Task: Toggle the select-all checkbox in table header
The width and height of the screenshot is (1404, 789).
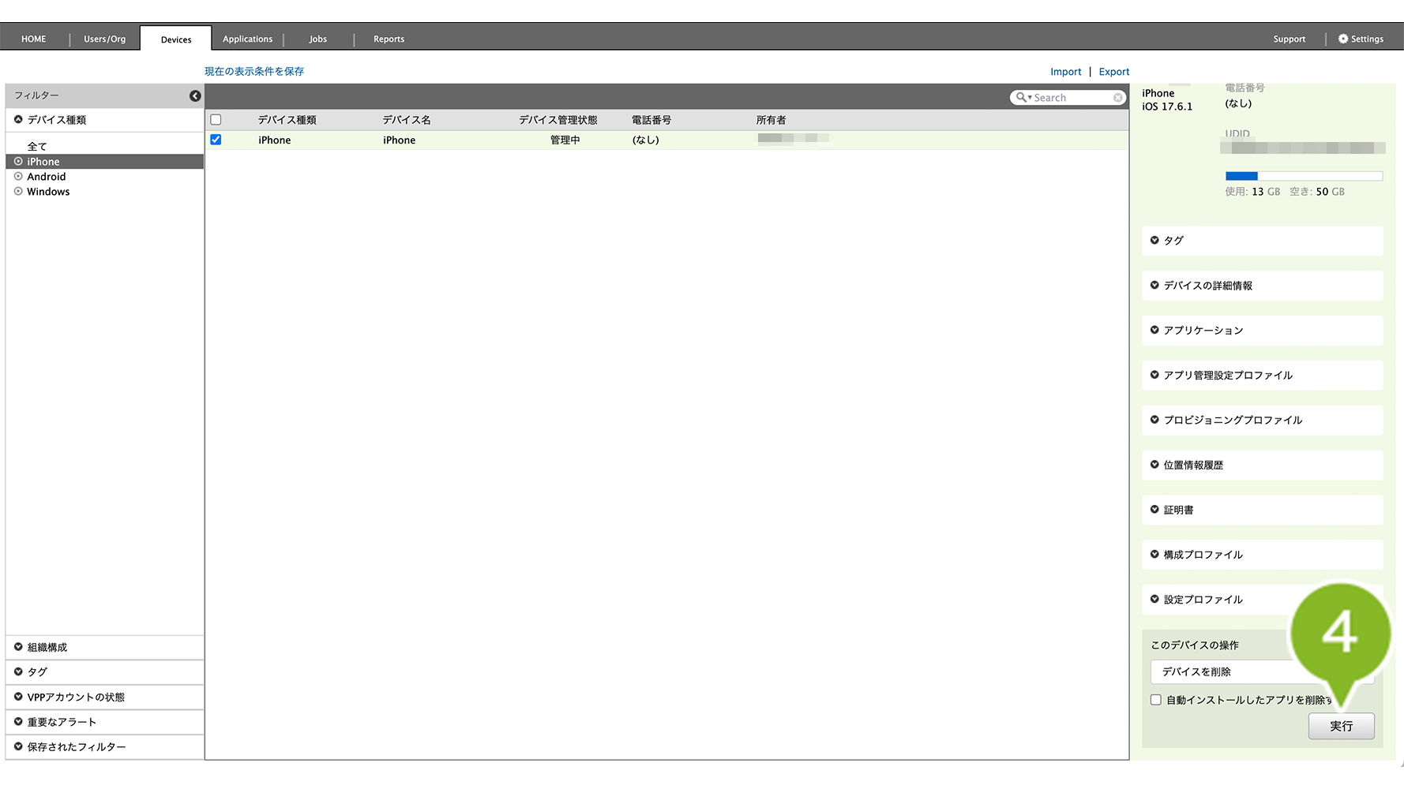Action: [216, 120]
